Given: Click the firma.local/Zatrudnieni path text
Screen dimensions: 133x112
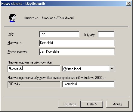Looking at the screenshot, I should 58,18.
